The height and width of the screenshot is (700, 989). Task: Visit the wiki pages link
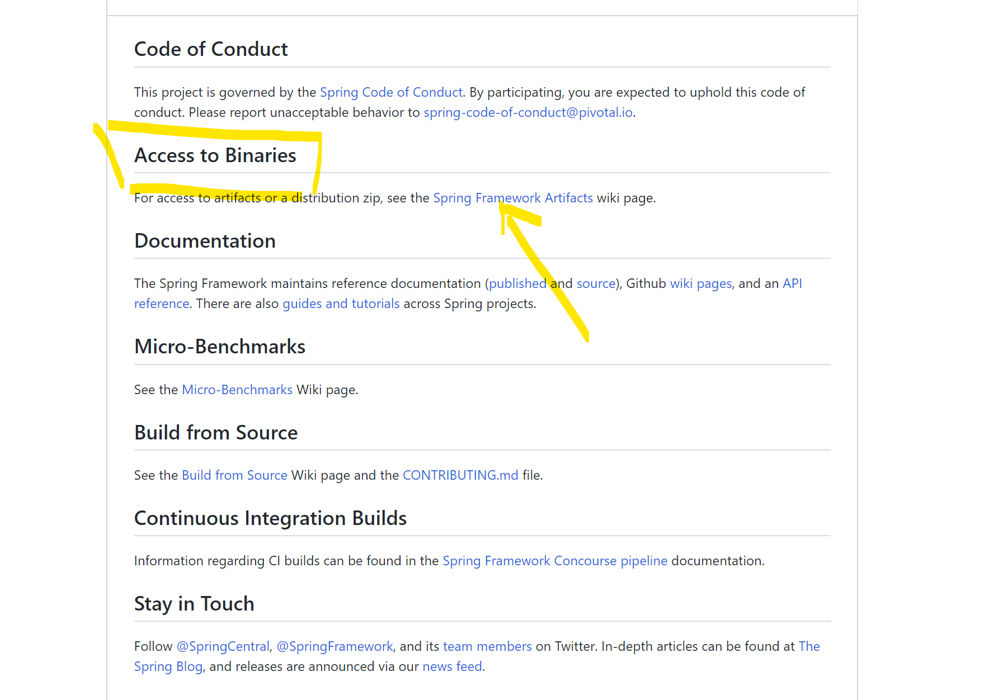pyautogui.click(x=701, y=283)
